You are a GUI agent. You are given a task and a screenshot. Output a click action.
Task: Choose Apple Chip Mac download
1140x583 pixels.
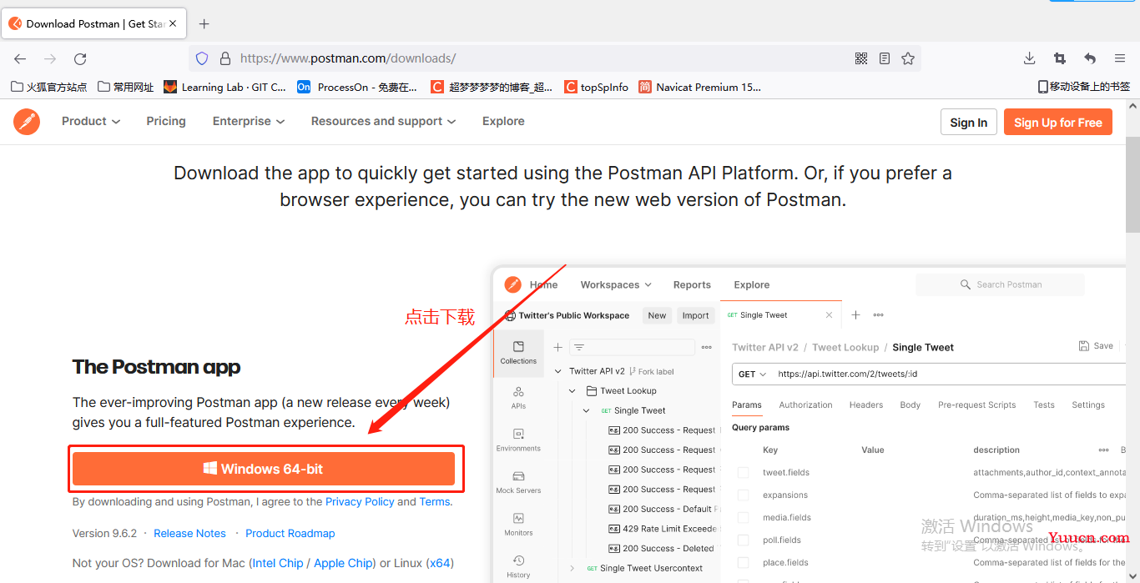coord(344,563)
